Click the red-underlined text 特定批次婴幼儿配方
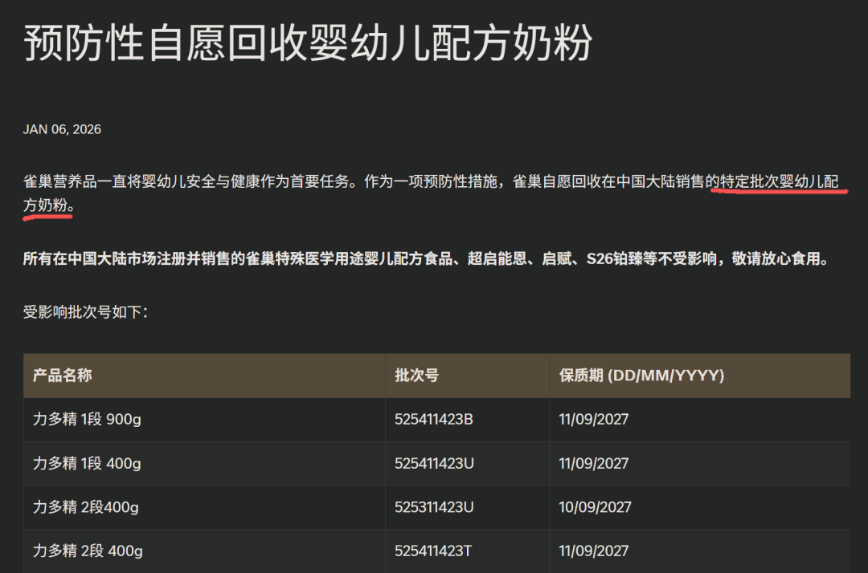Image resolution: width=868 pixels, height=573 pixels. point(779,182)
